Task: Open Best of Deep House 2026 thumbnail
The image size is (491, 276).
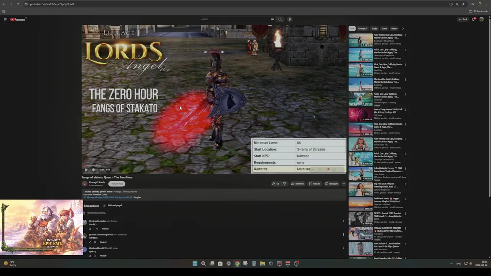Action: (x=361, y=115)
